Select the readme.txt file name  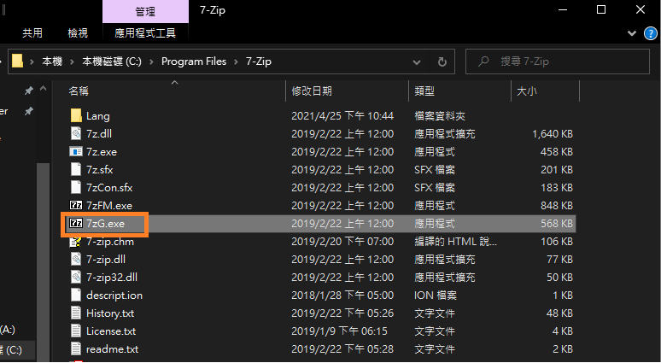112,349
